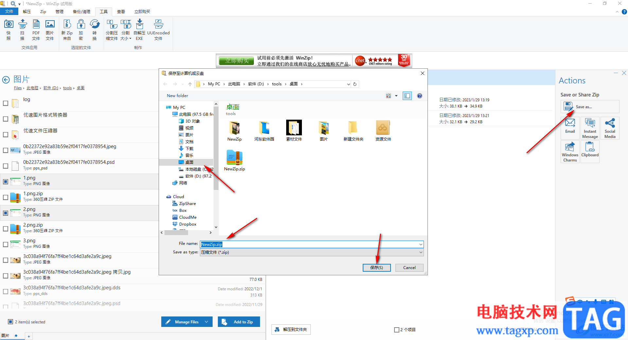Go back with the 图片 panel back arrow
This screenshot has width=628, height=340.
6,80
